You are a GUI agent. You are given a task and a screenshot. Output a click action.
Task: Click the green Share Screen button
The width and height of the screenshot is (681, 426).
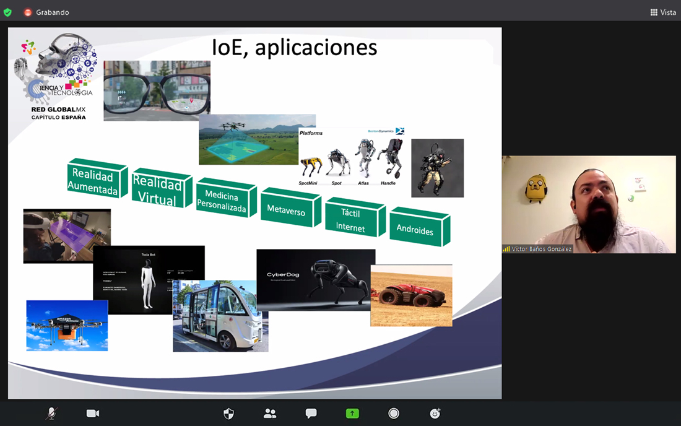[352, 414]
